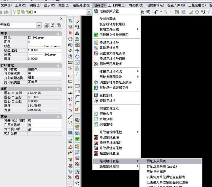
Task: Toggle the PICKADD value icon in properties panel
Action: coord(53,25)
